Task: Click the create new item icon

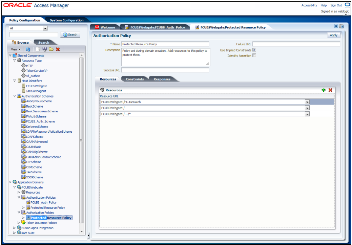Action: 38,49
